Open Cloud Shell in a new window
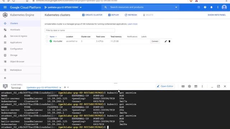 coord(218,86)
